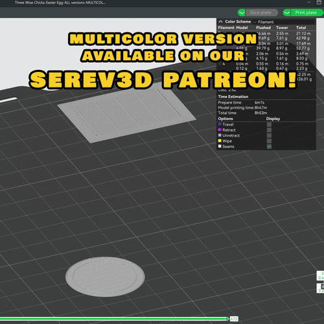
Task: Enable the Travel display checkbox
Action: point(269,124)
